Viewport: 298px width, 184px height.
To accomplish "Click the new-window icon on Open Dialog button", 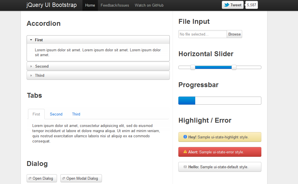I will (x=30, y=179).
